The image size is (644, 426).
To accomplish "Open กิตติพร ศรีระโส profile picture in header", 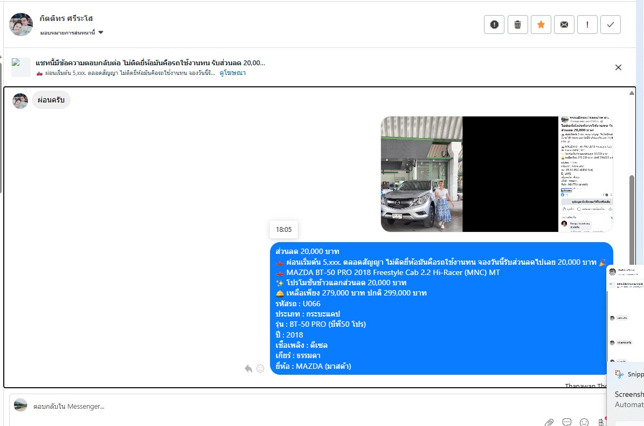I will [x=21, y=24].
